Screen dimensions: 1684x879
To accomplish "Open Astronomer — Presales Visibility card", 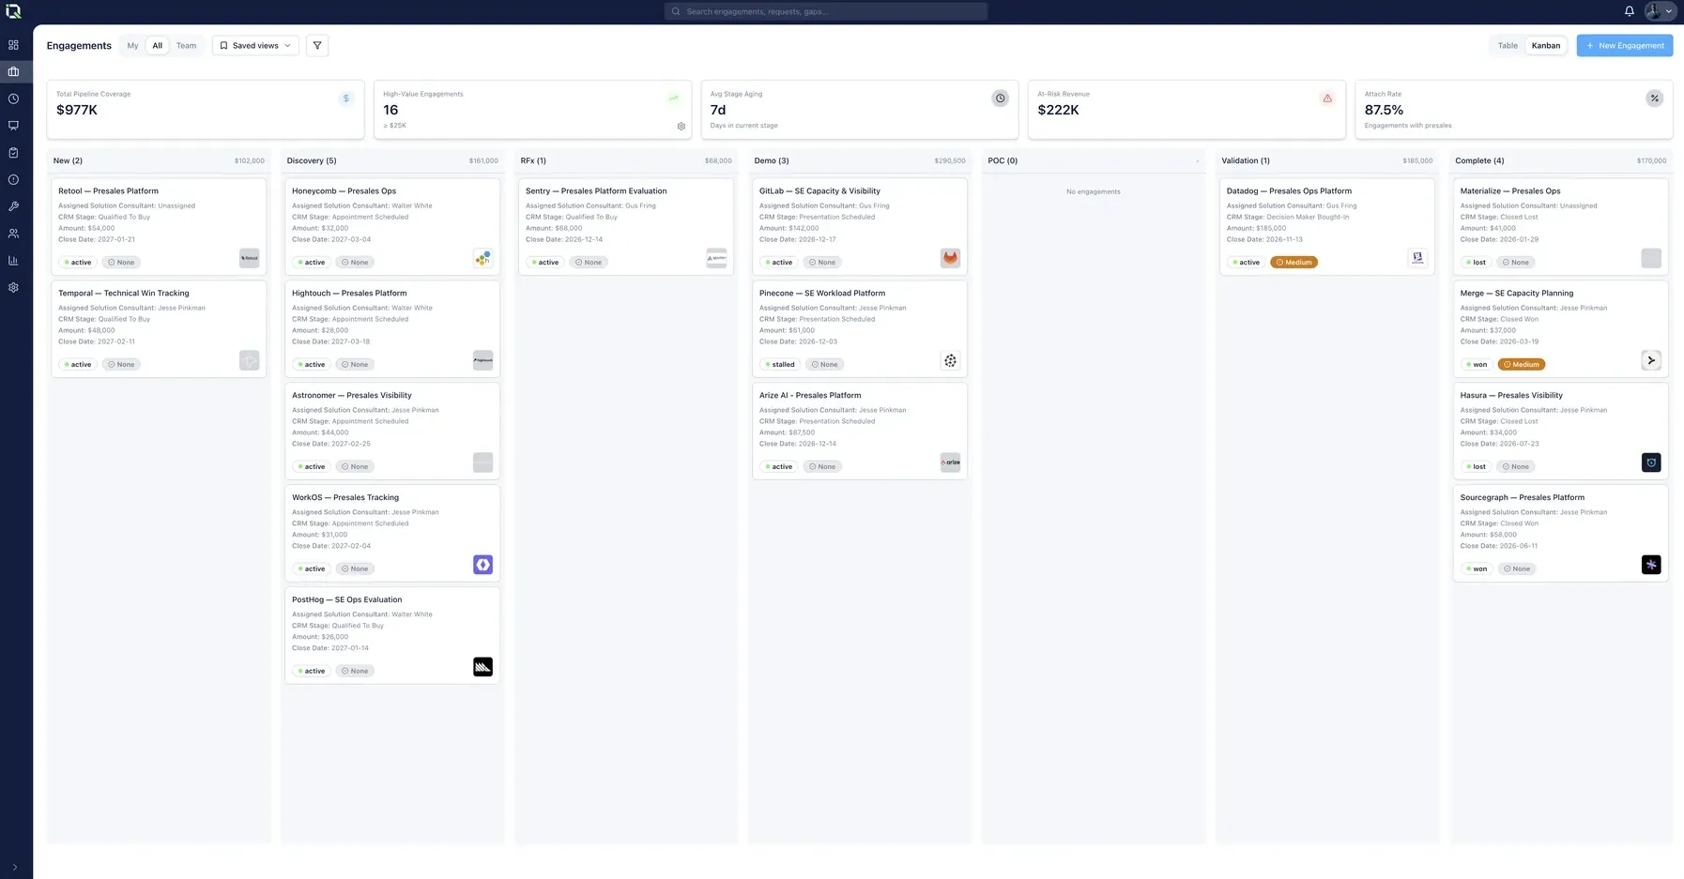I will 392,431.
